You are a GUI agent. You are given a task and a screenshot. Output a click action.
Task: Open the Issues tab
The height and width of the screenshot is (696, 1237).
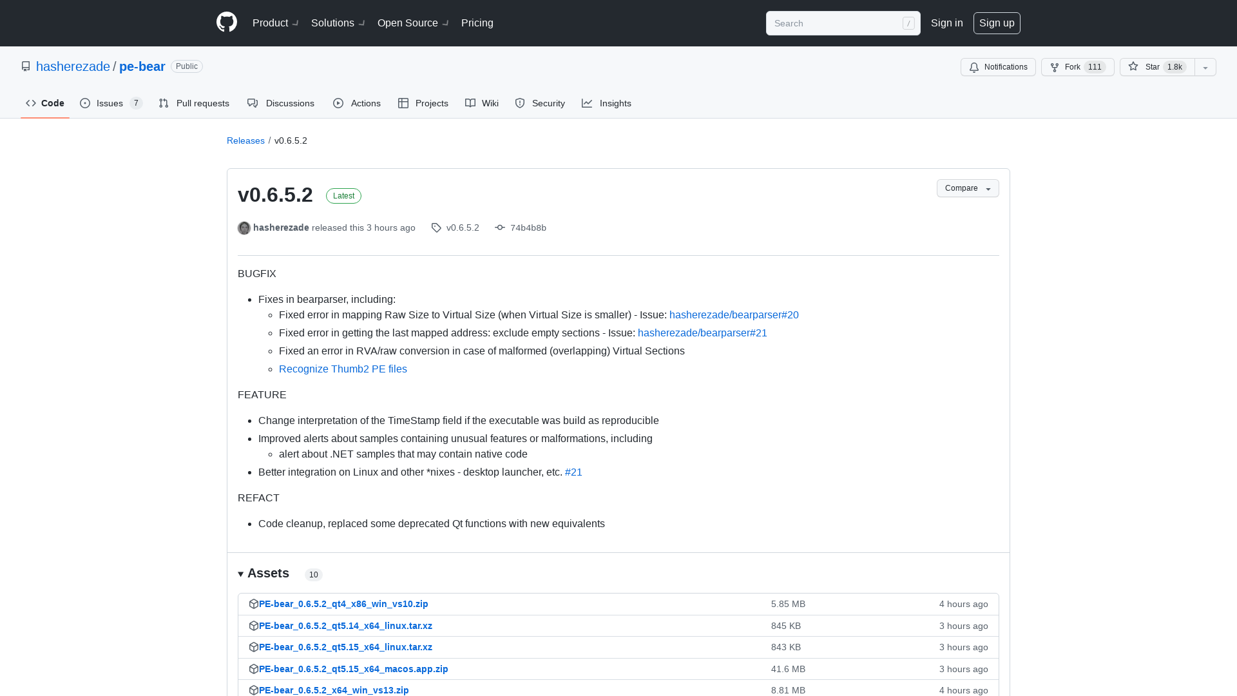coord(111,103)
